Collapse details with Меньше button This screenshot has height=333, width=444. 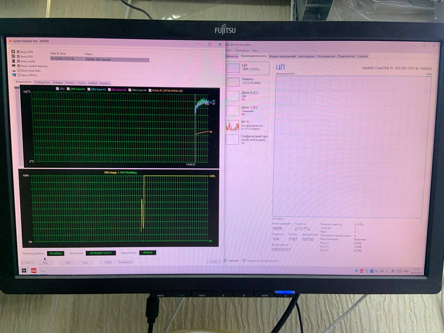231,261
